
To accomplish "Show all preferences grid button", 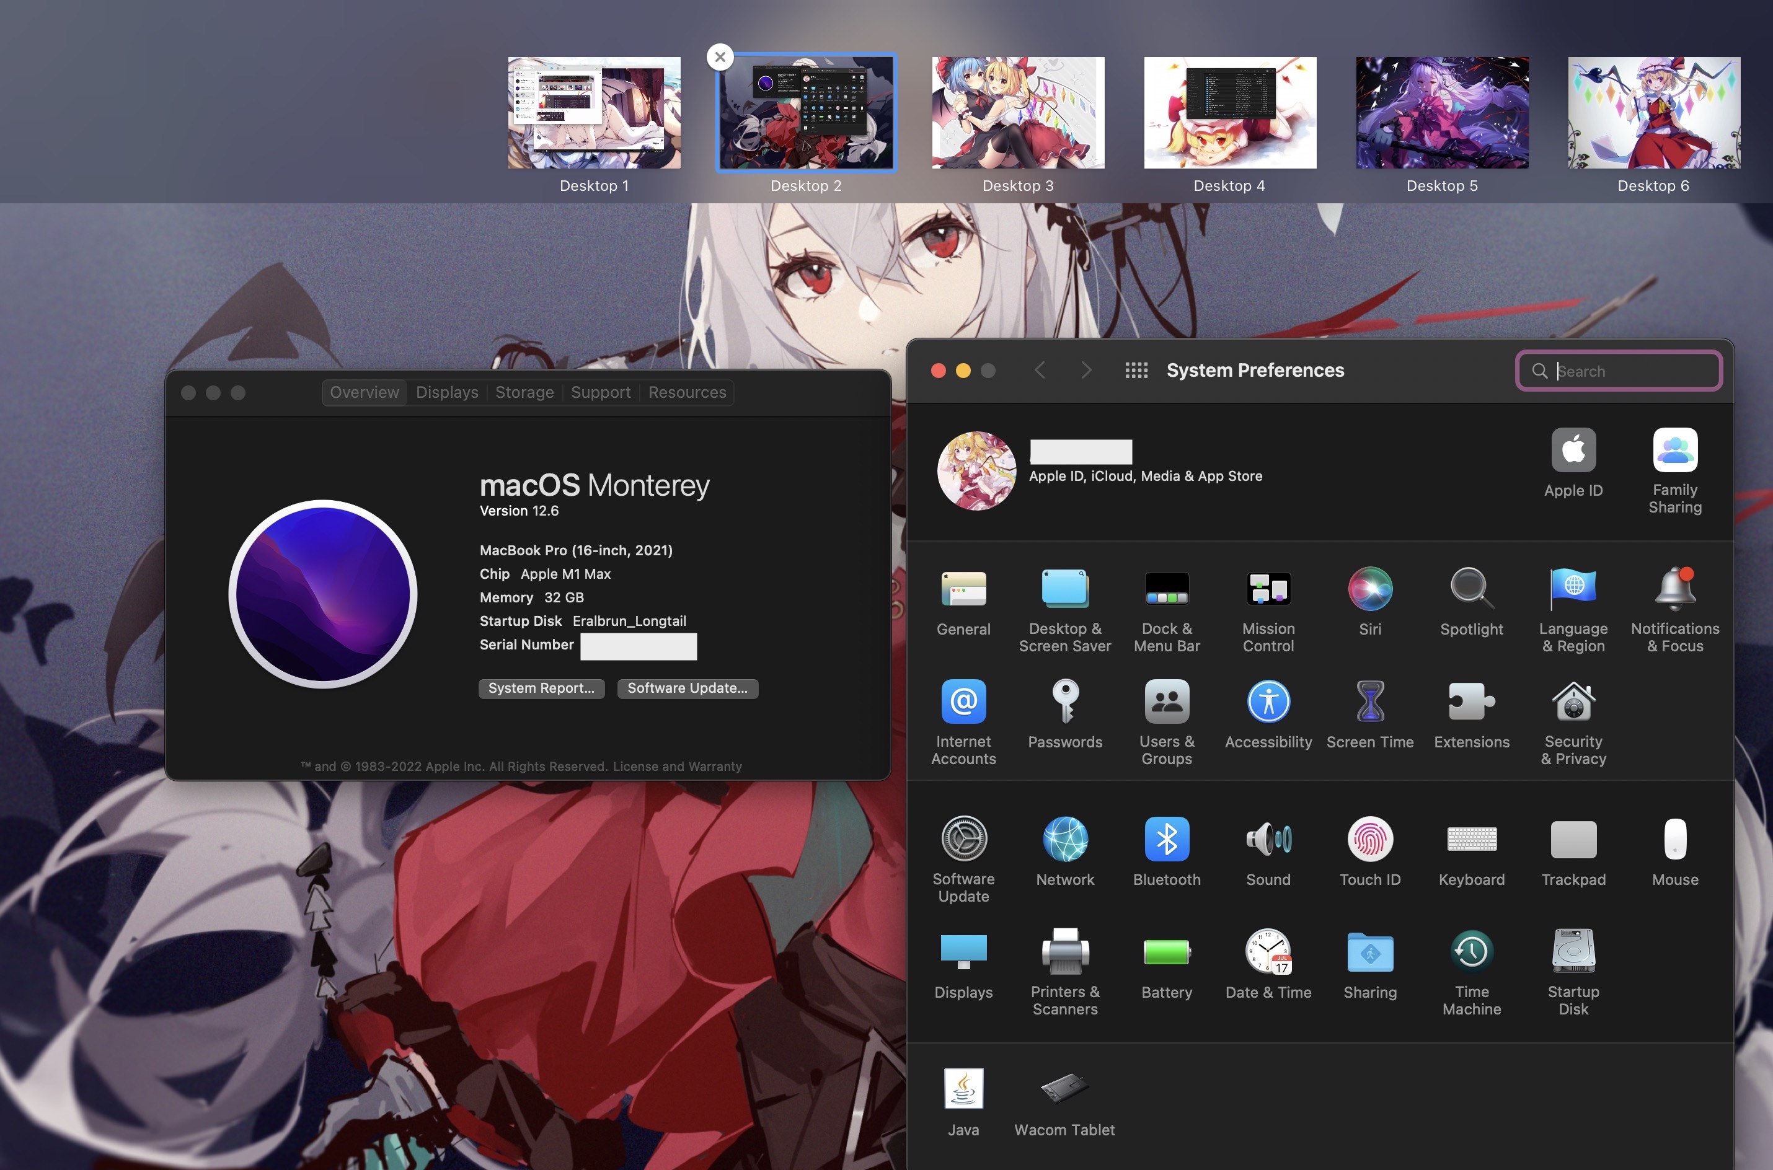I will 1136,371.
